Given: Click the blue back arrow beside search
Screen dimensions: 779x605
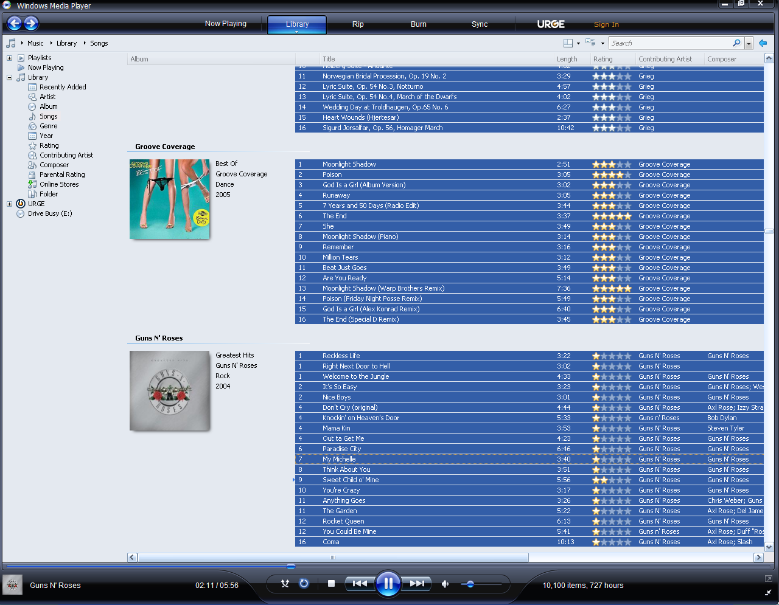Looking at the screenshot, I should pyautogui.click(x=763, y=43).
